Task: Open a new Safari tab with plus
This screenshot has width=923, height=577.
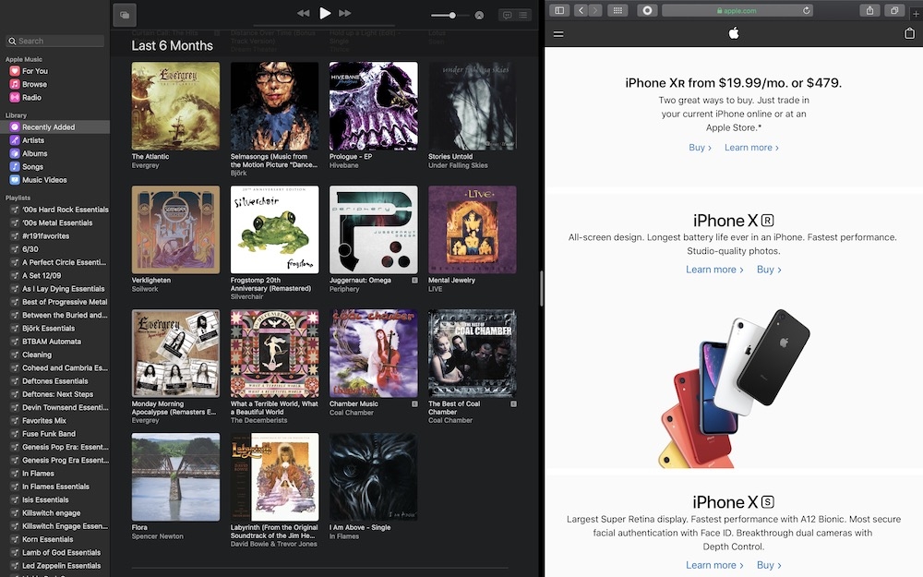Action: [x=916, y=14]
